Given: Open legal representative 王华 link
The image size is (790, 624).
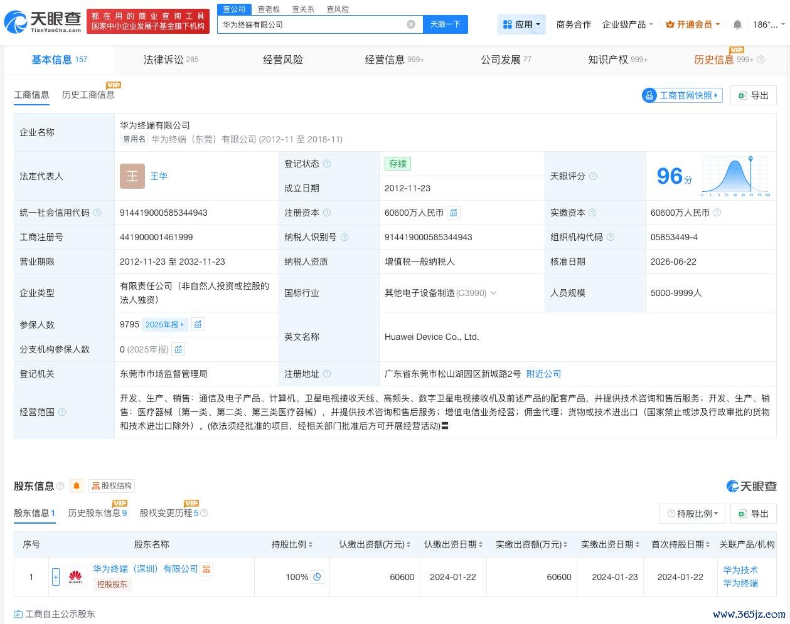Looking at the screenshot, I should tap(159, 176).
